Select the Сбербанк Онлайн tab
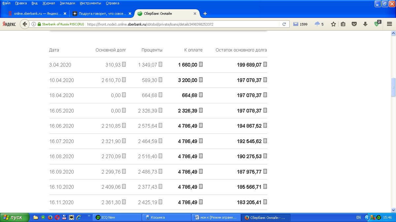Image resolution: width=396 pixels, height=222 pixels. (x=167, y=13)
